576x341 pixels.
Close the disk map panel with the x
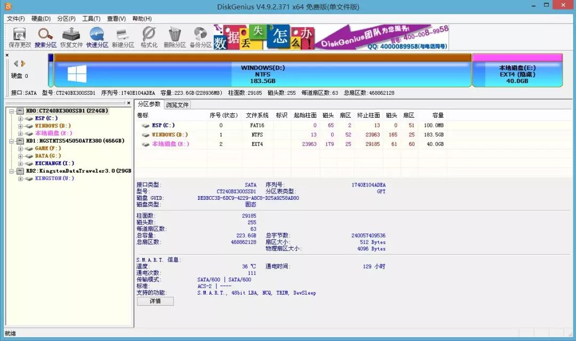[7, 55]
